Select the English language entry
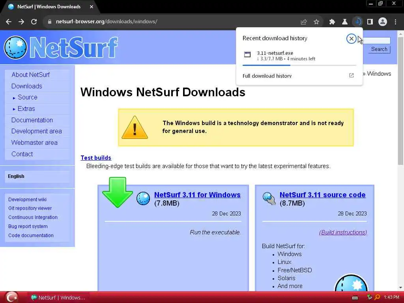 [16, 176]
